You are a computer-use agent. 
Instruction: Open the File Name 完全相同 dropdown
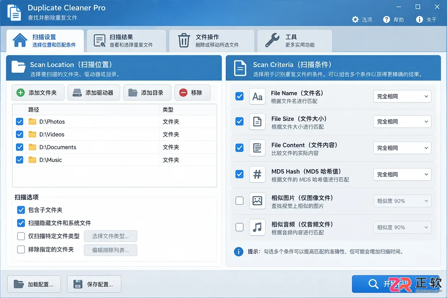coord(402,96)
